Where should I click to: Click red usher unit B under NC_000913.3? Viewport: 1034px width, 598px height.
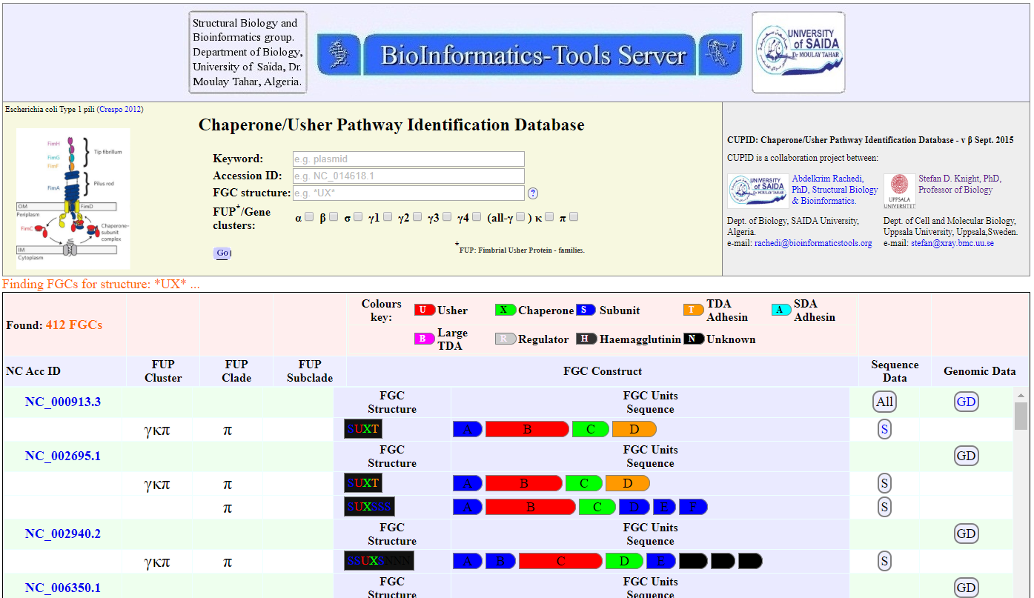(527, 429)
